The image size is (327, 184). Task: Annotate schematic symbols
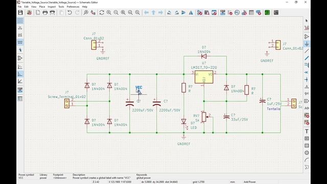pyautogui.click(x=223, y=12)
